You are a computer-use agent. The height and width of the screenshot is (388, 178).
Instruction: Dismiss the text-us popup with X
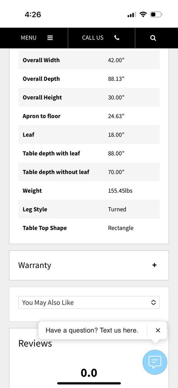coord(158,330)
